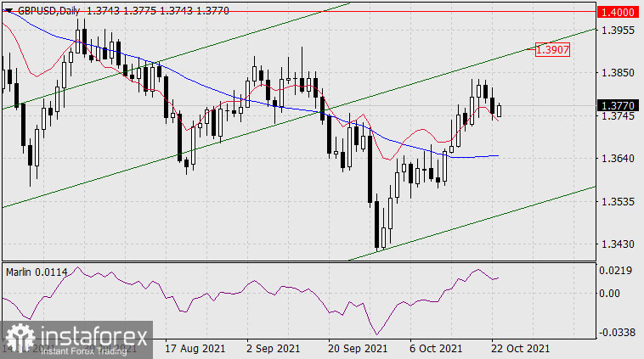Click the 0.0219 oscillator scale value
Screen dimensions: 644x359
point(615,271)
